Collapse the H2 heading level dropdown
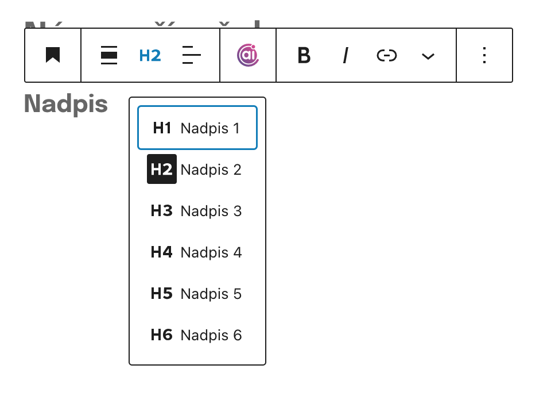The image size is (551, 415). tap(150, 55)
